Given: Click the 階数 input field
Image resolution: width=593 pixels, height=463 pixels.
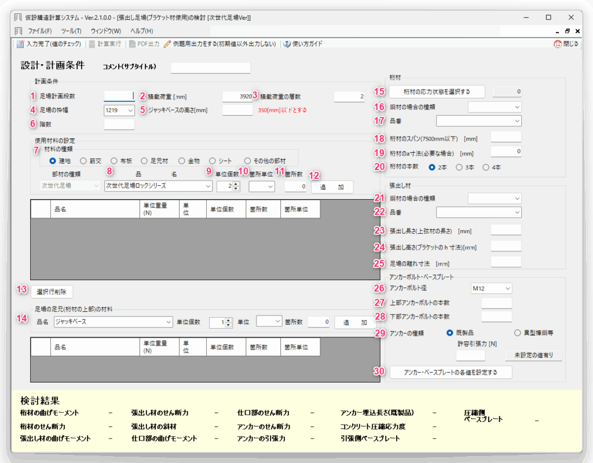Looking at the screenshot, I should [x=119, y=124].
